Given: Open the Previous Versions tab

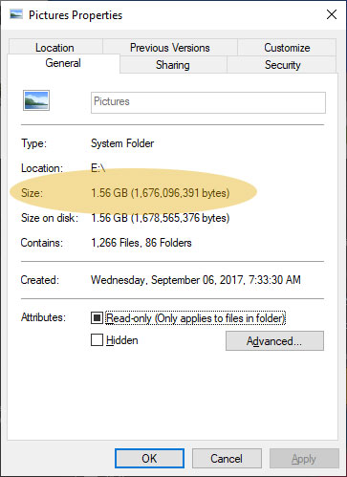Looking at the screenshot, I should (170, 48).
